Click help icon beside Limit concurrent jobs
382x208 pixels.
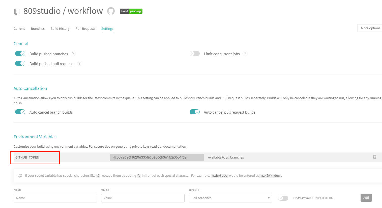coord(245,54)
